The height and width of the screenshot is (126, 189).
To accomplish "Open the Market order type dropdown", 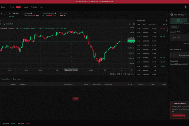I will (175, 27).
